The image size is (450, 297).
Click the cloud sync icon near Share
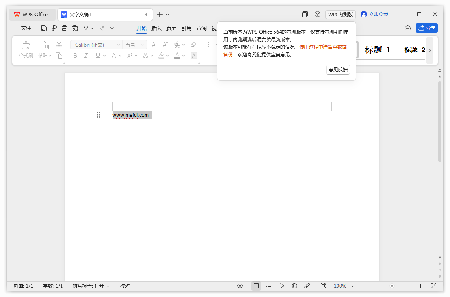[x=408, y=28]
